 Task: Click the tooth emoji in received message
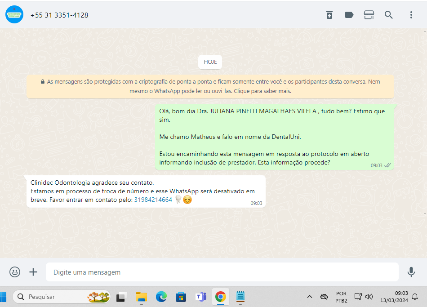178,200
